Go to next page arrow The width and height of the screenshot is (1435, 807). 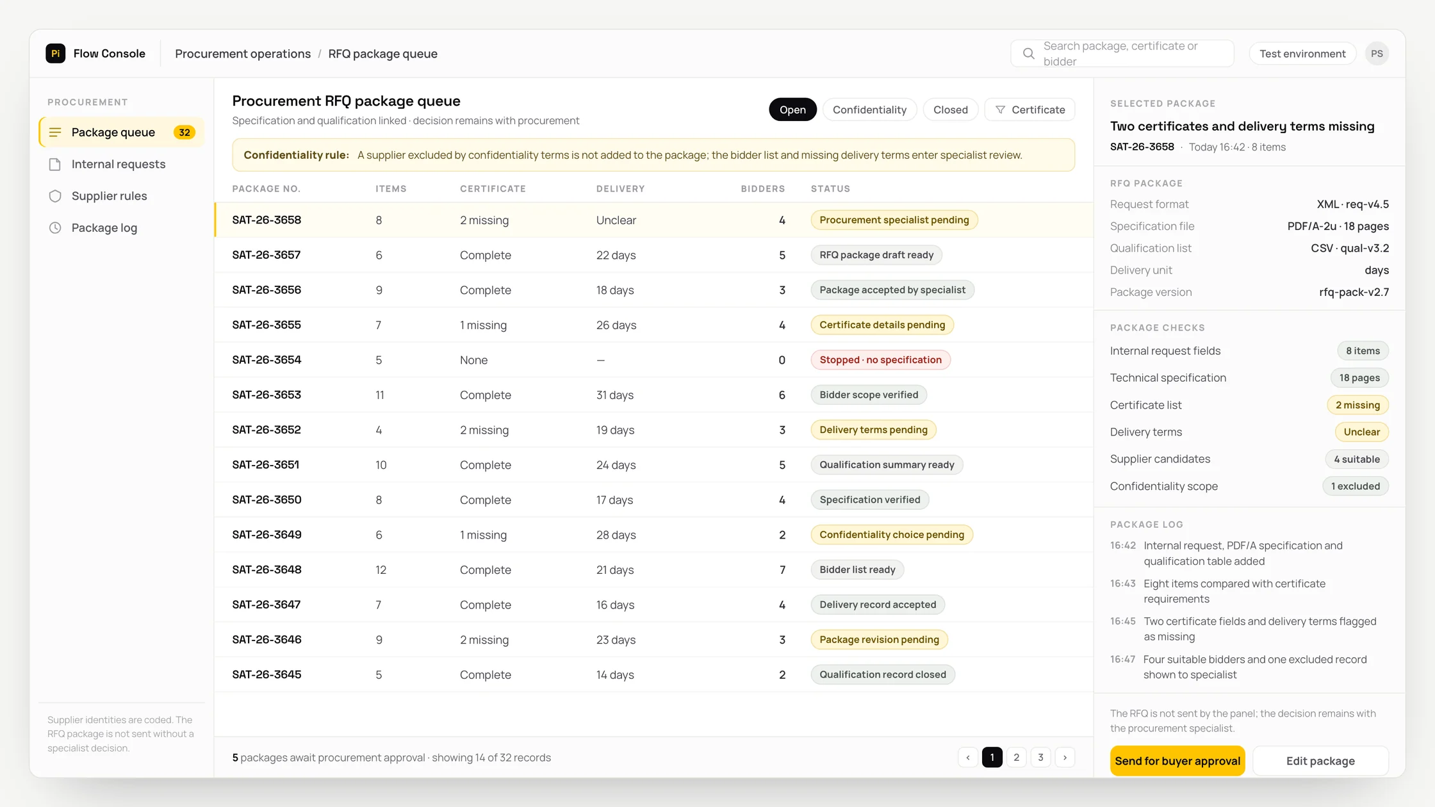[x=1065, y=757]
